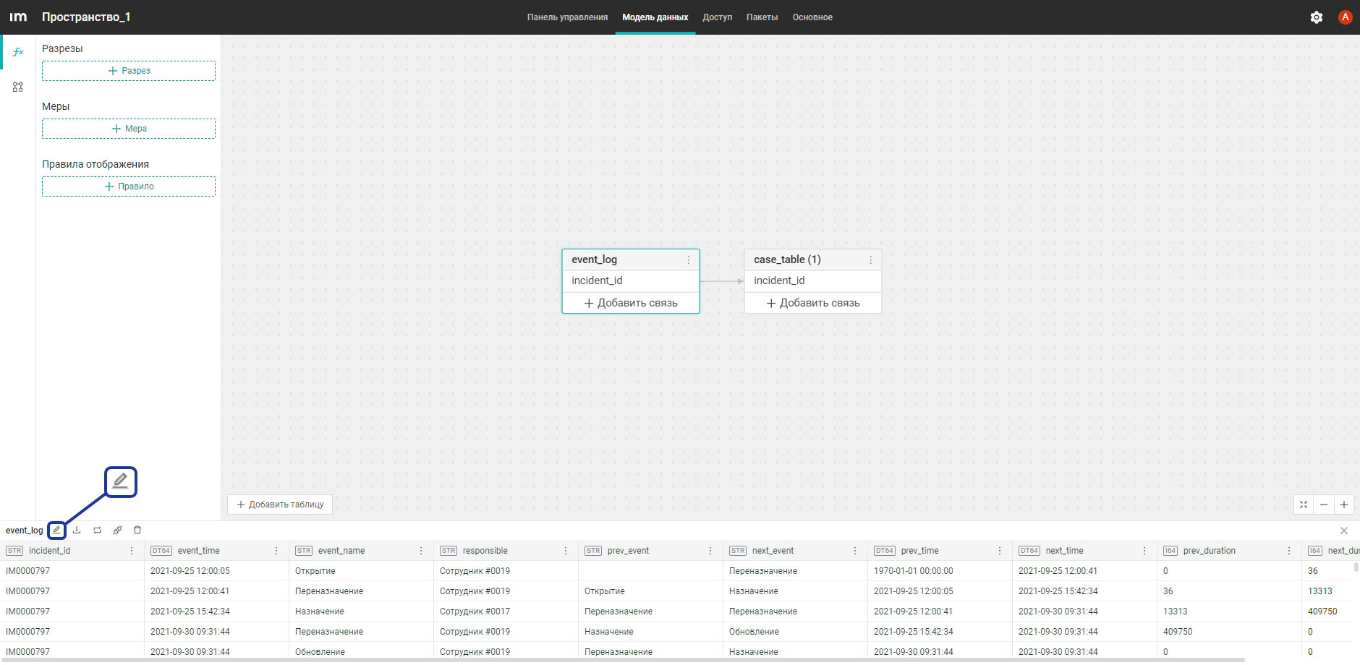This screenshot has height=665, width=1360.
Task: Open prev_time column options menu
Action: (1000, 551)
